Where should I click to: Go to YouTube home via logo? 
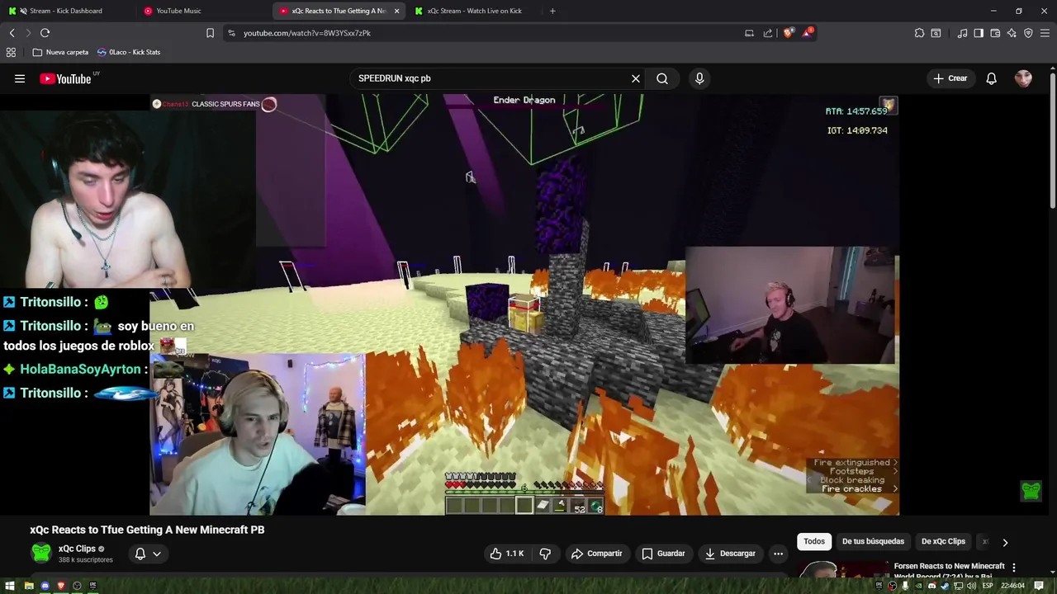(x=65, y=78)
